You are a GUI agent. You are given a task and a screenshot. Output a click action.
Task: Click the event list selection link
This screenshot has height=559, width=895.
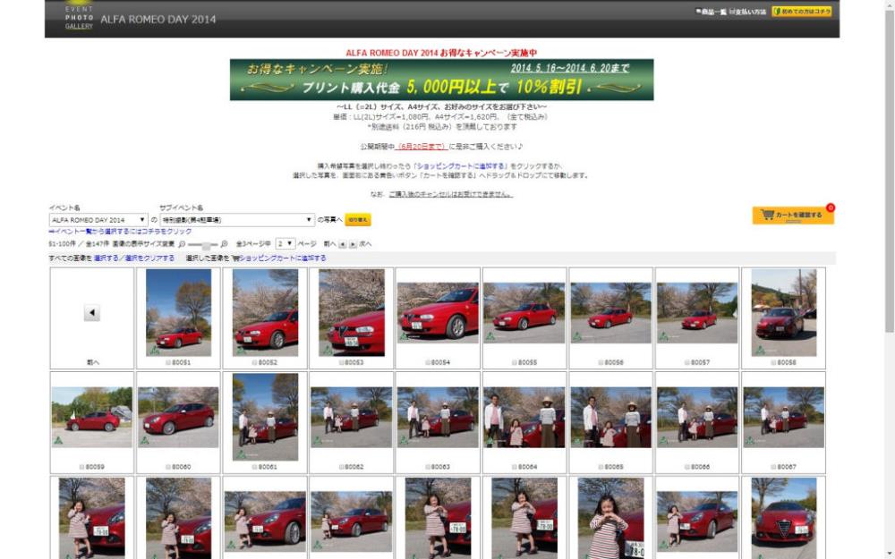click(x=121, y=232)
